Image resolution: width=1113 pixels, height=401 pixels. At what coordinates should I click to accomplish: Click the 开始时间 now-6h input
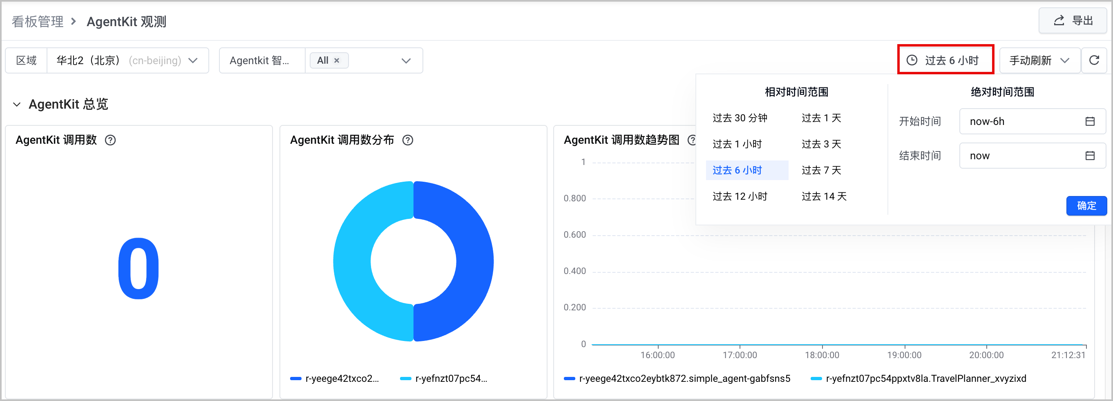click(x=1032, y=122)
